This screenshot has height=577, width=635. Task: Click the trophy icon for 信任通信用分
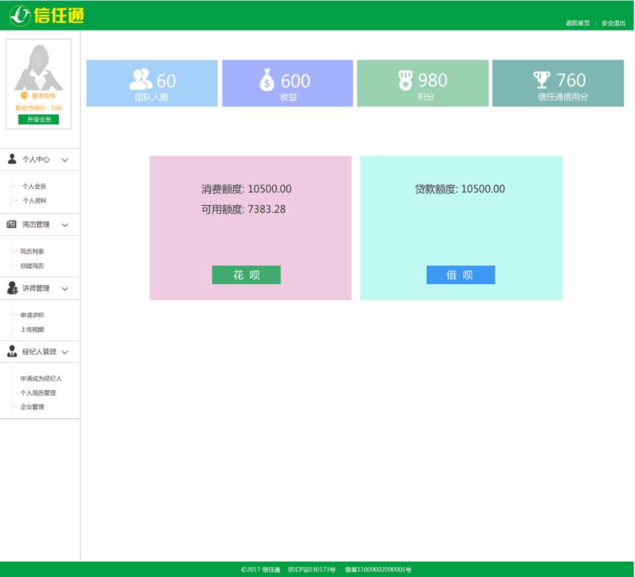(542, 80)
